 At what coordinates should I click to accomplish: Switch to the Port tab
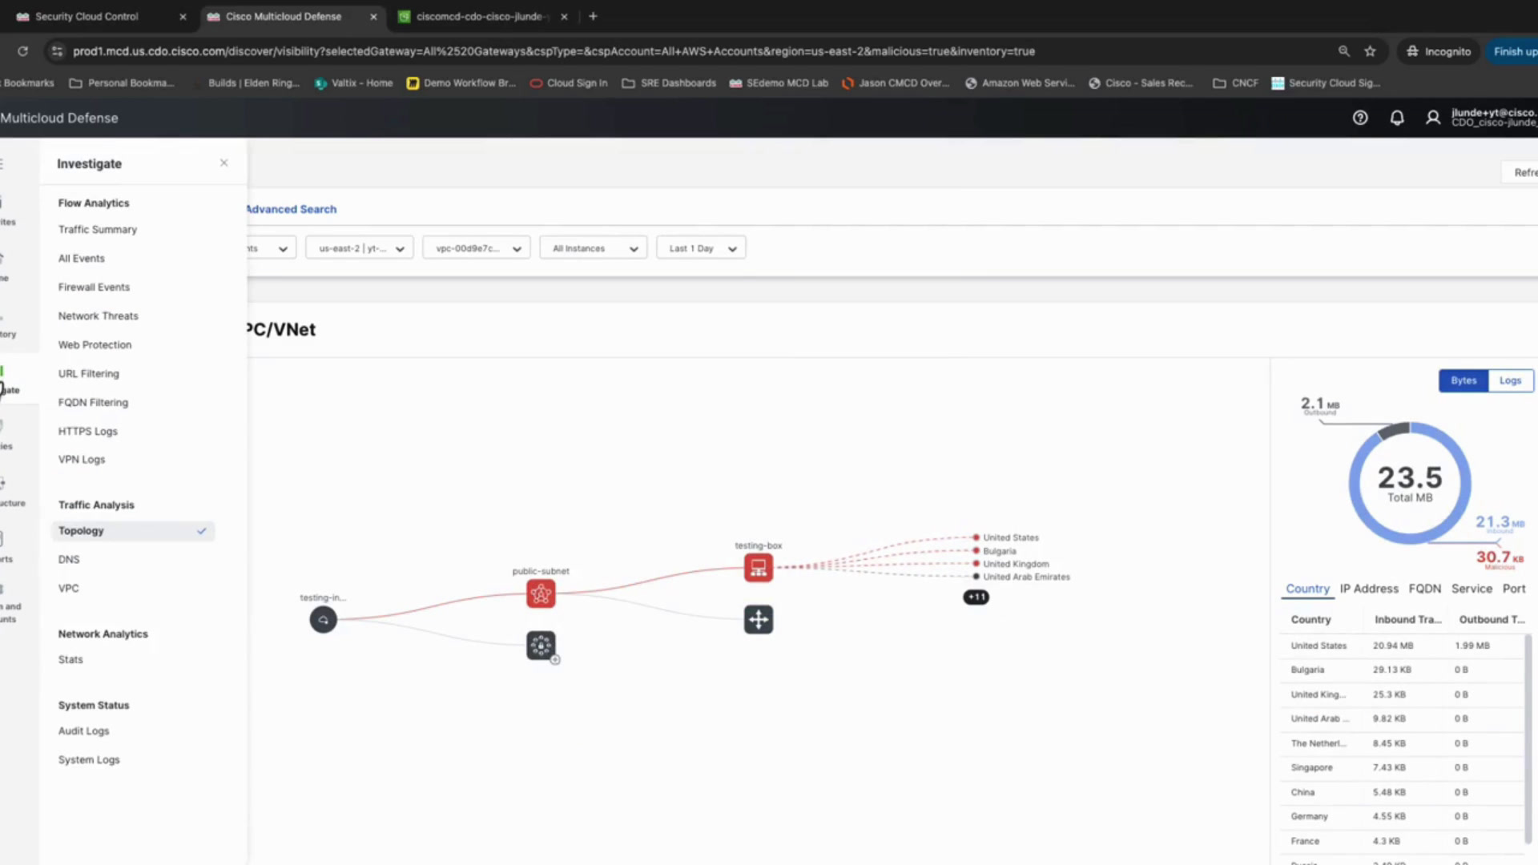click(1514, 589)
